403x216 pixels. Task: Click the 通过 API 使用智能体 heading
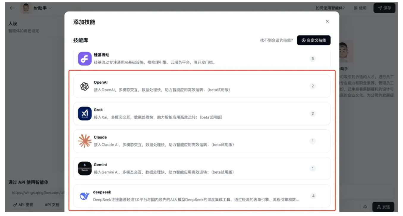[x=28, y=182]
